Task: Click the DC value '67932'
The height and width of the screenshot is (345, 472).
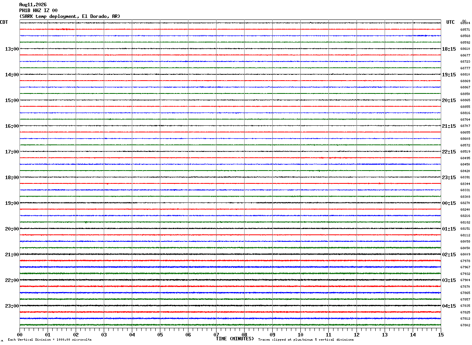Action: pyautogui.click(x=465, y=274)
